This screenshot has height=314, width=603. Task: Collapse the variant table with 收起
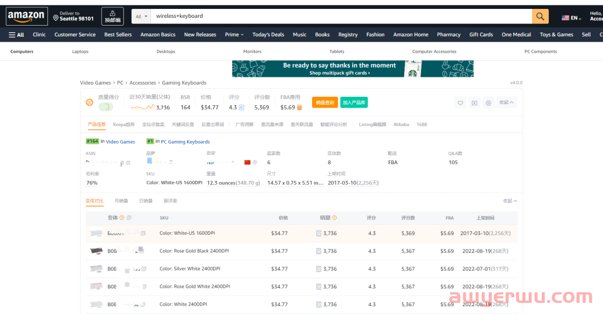click(510, 201)
